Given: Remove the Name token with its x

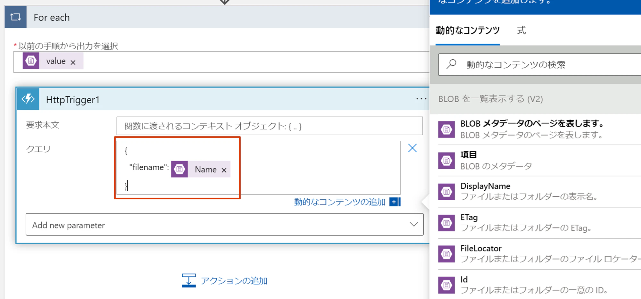Looking at the screenshot, I should pos(224,170).
